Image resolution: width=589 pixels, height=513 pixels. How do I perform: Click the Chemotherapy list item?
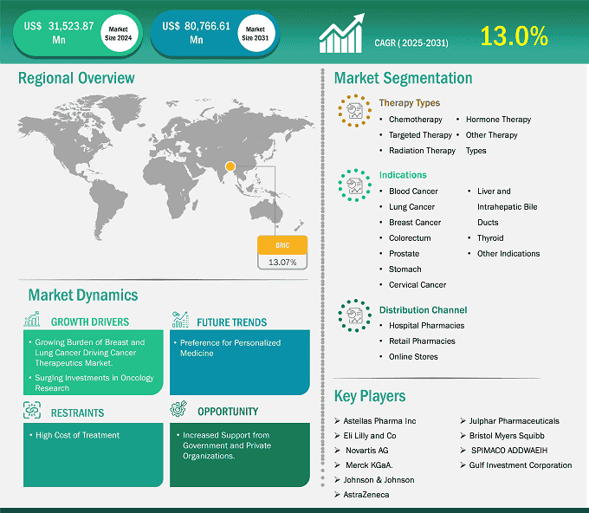tap(416, 119)
